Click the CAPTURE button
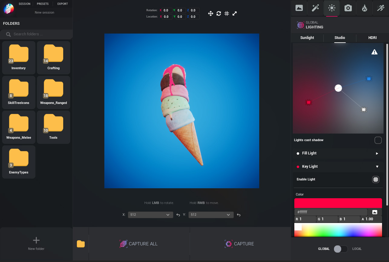This screenshot has height=262, width=389. (240, 244)
